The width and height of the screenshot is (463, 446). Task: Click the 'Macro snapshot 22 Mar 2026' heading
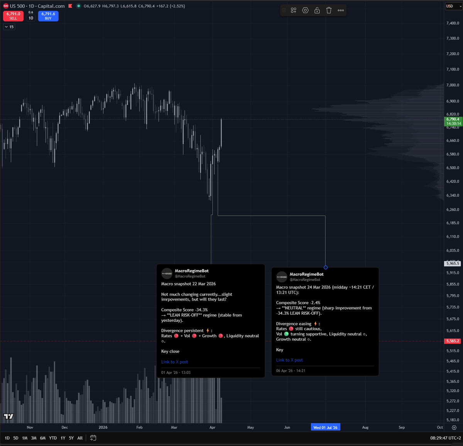coord(188,284)
